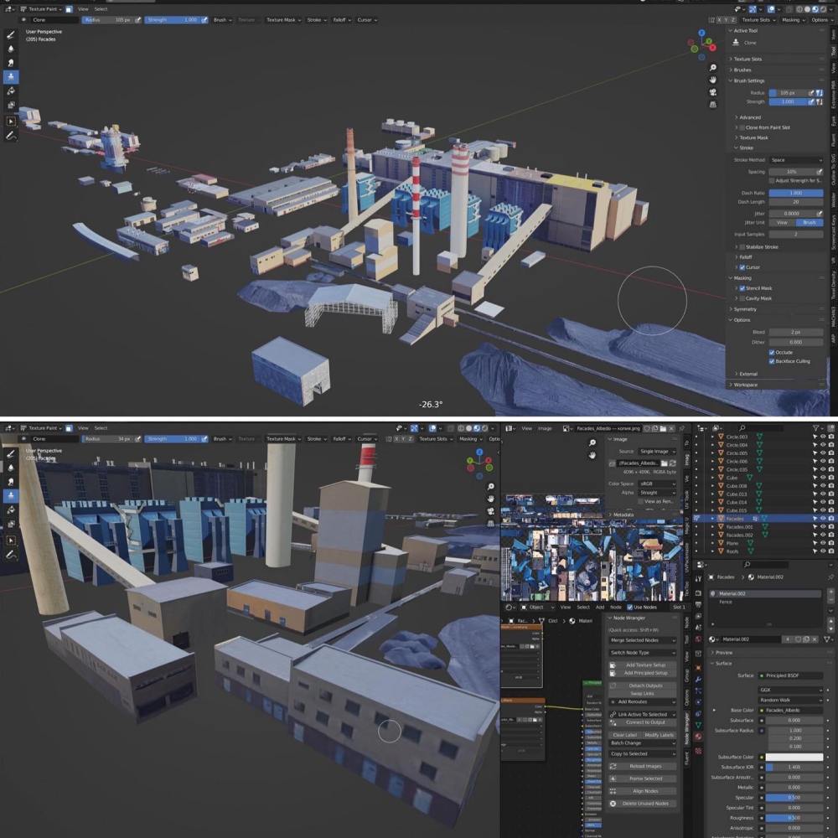
Task: Select the Draw brush tool in top viewport
Action: point(11,35)
